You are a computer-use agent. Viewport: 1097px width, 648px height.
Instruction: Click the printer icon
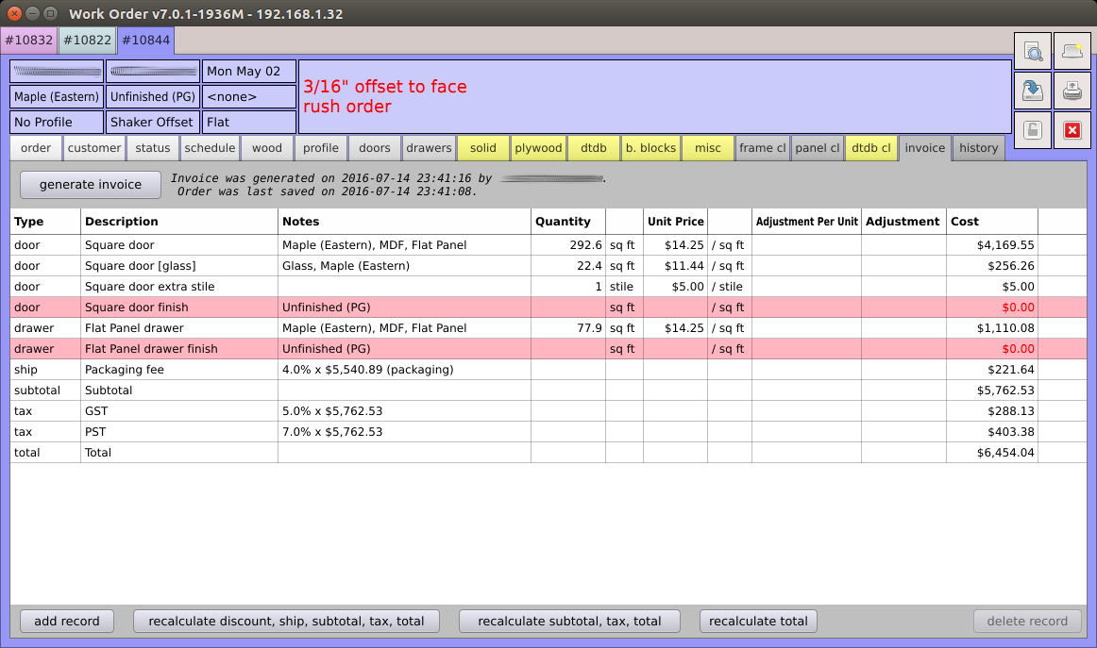pyautogui.click(x=1072, y=91)
